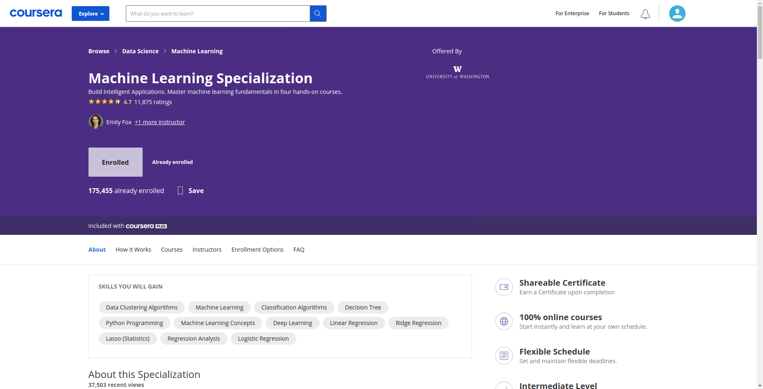Select Data Clustering Algorithms skill tag
Image resolution: width=763 pixels, height=389 pixels.
142,307
